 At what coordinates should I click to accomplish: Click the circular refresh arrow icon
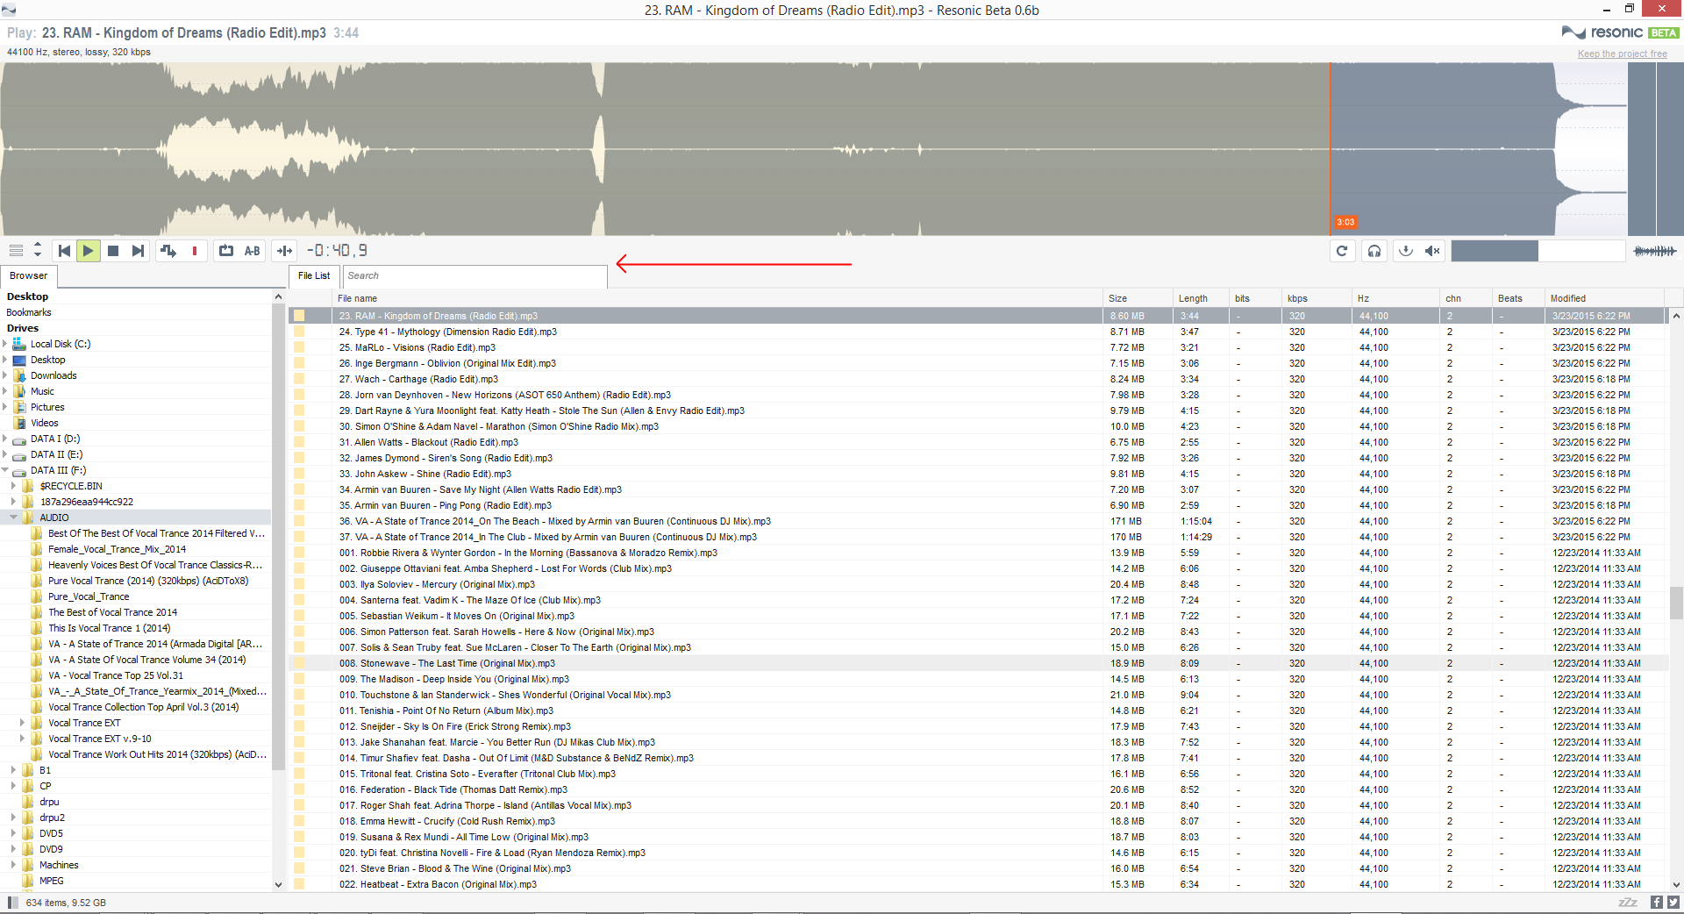pos(1341,251)
